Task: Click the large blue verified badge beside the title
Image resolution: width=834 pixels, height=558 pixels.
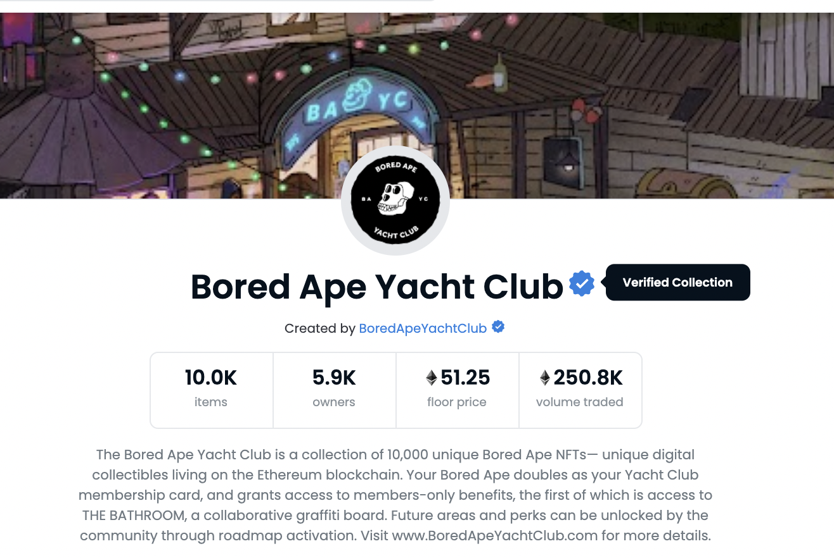Action: point(582,283)
